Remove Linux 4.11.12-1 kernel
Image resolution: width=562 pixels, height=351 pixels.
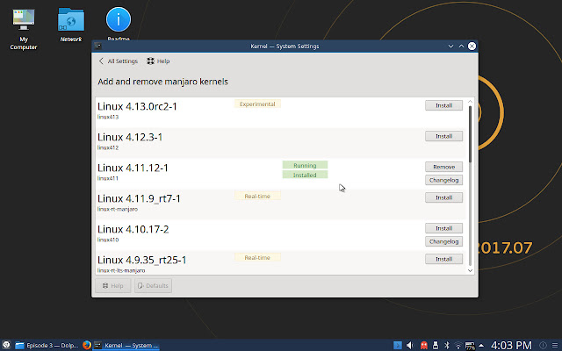(x=443, y=167)
